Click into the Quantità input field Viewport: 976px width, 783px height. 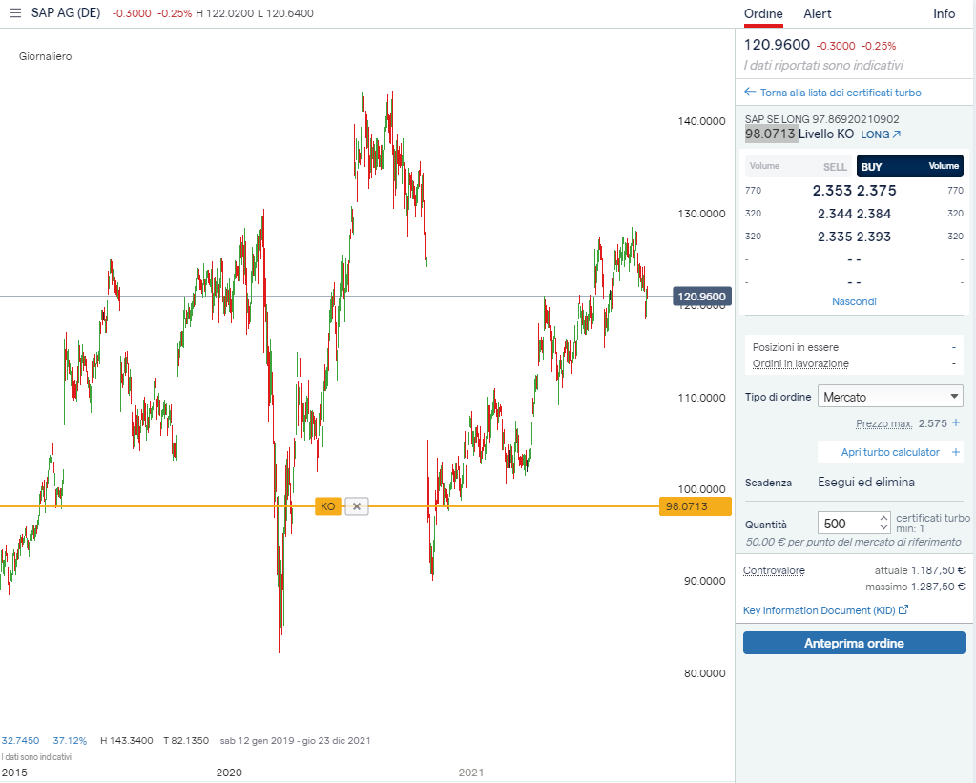pos(846,524)
